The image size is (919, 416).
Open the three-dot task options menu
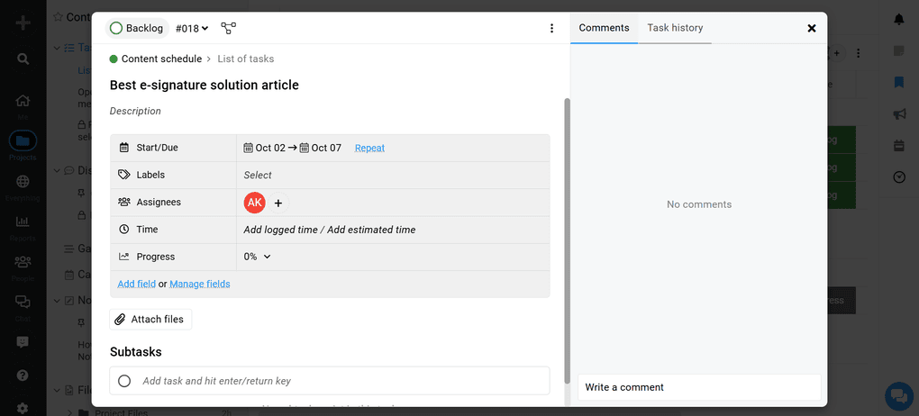(x=551, y=28)
